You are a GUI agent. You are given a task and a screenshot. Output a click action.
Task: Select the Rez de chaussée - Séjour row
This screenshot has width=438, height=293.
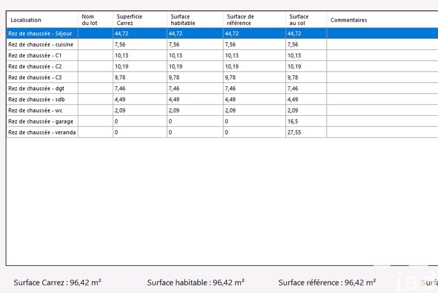(42, 33)
